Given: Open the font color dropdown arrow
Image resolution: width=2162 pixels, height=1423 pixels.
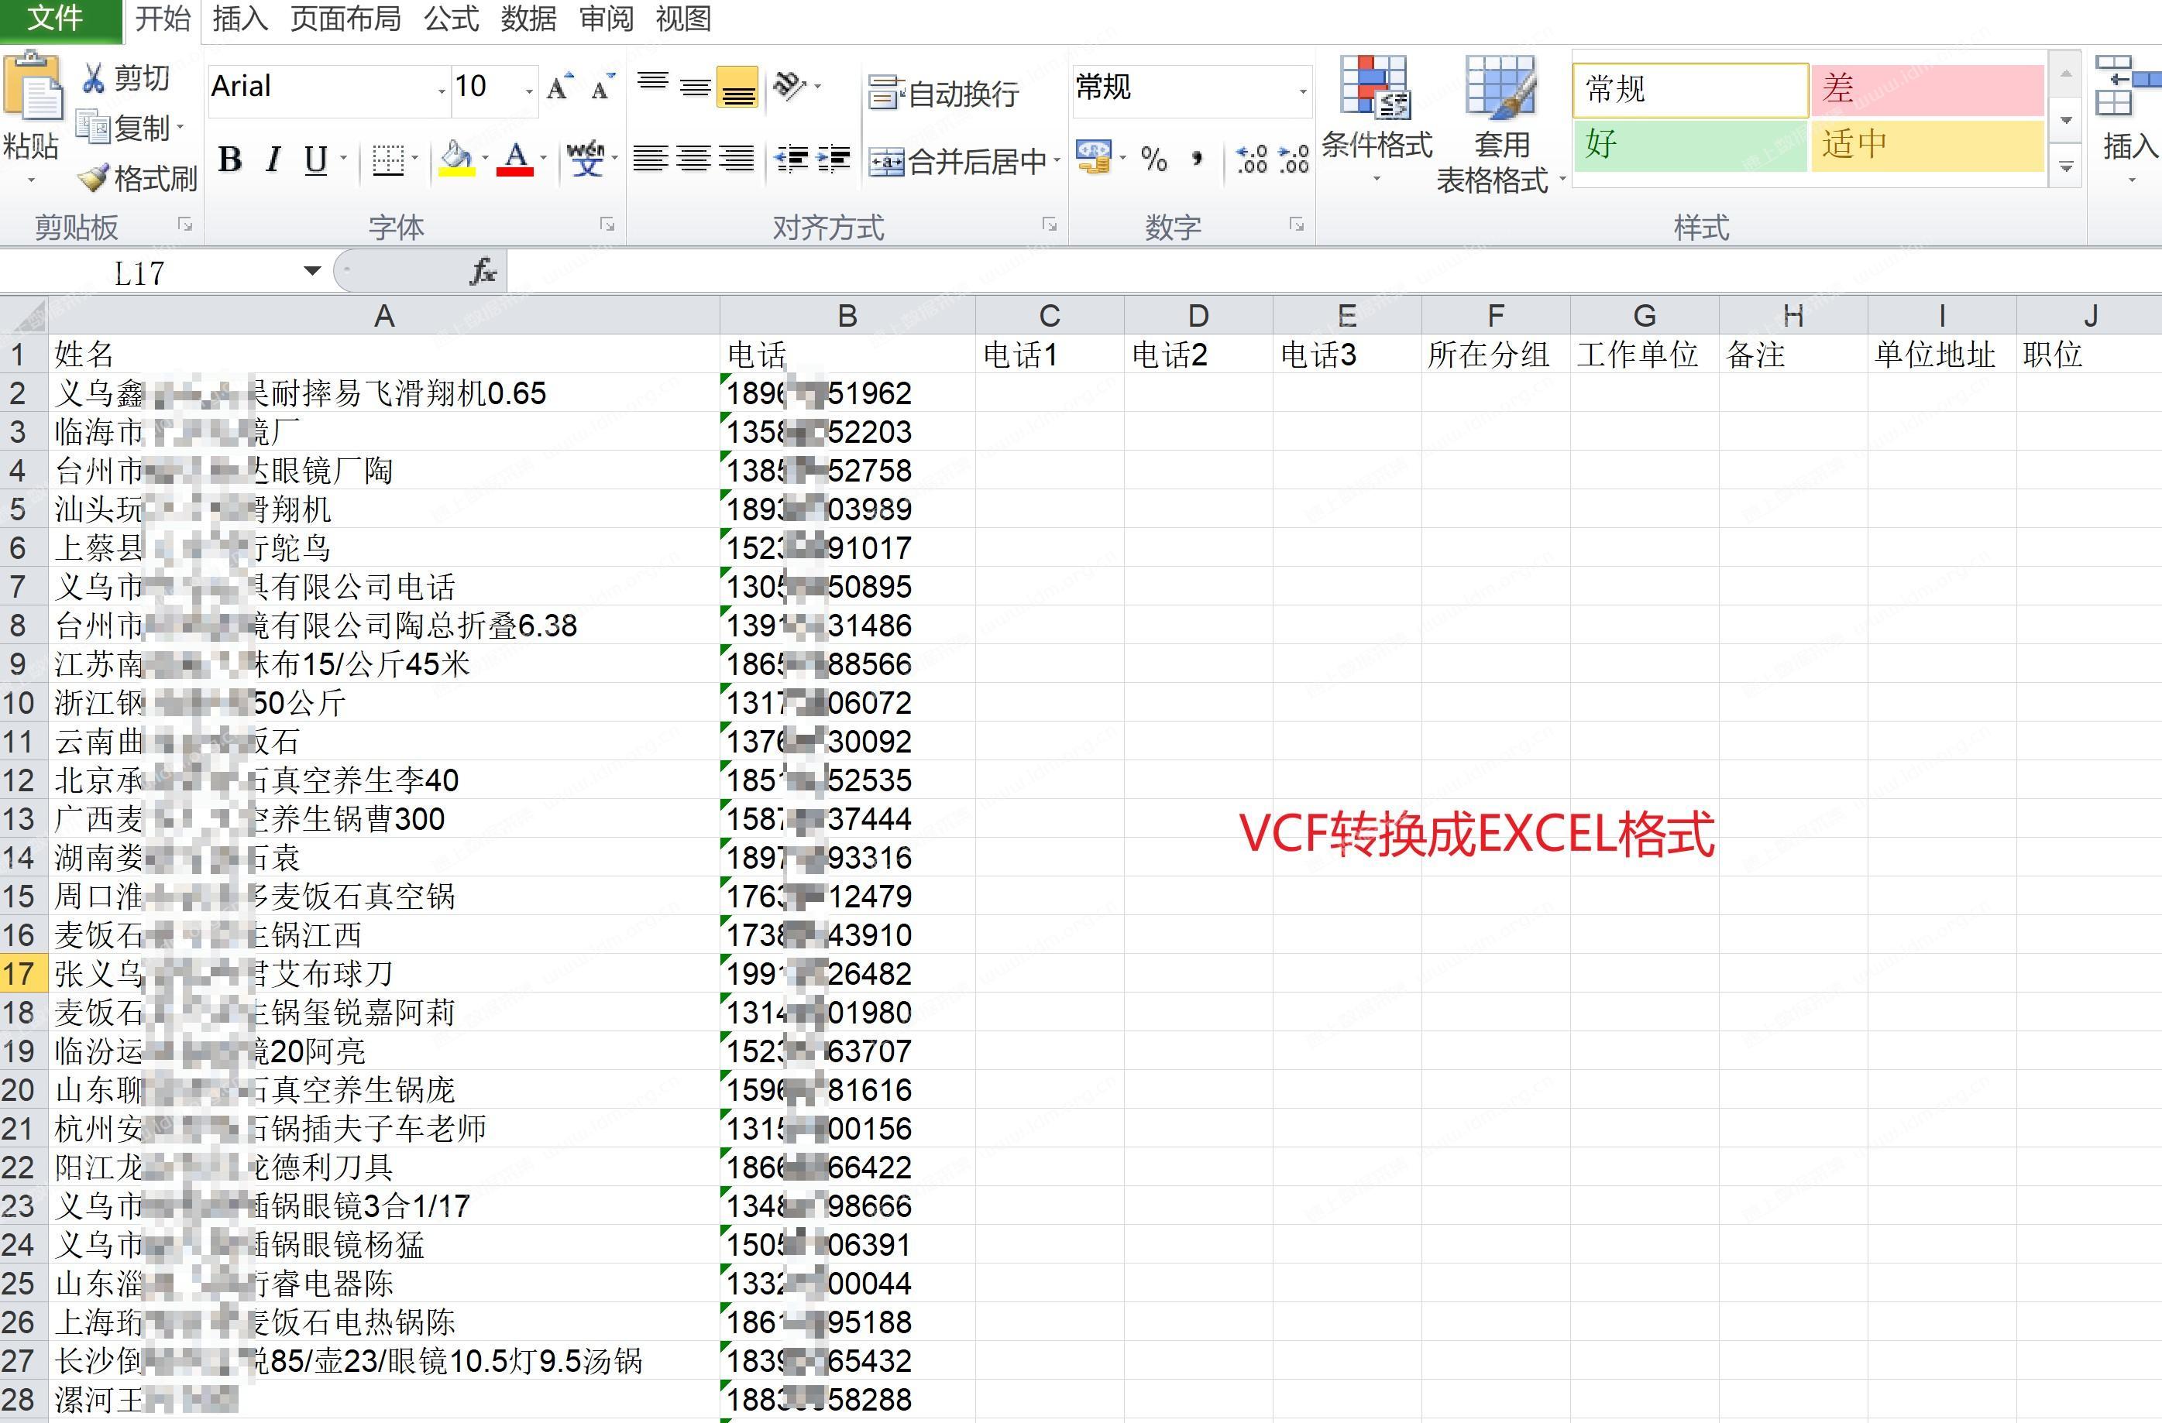Looking at the screenshot, I should point(544,159).
